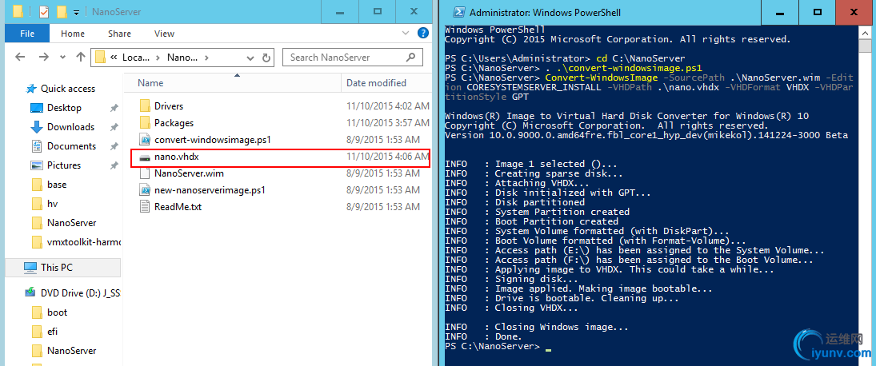
Task: Open the File tab in Explorer
Action: click(x=27, y=34)
